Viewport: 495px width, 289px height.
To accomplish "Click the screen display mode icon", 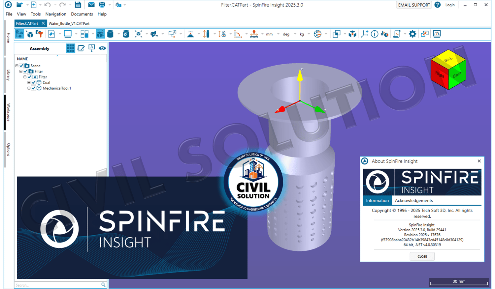I will [x=68, y=34].
